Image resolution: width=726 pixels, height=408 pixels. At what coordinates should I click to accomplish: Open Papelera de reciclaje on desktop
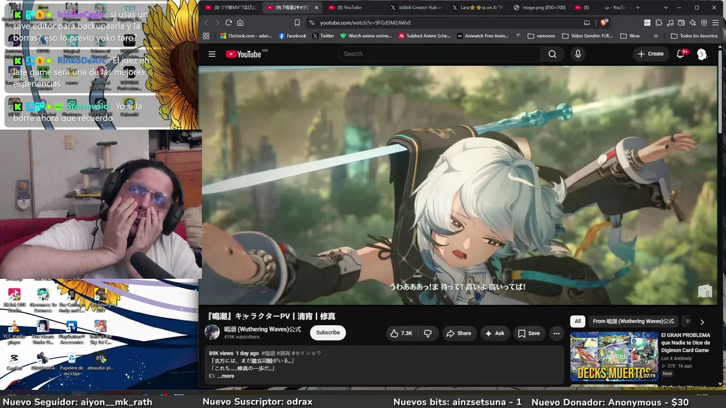[71, 363]
